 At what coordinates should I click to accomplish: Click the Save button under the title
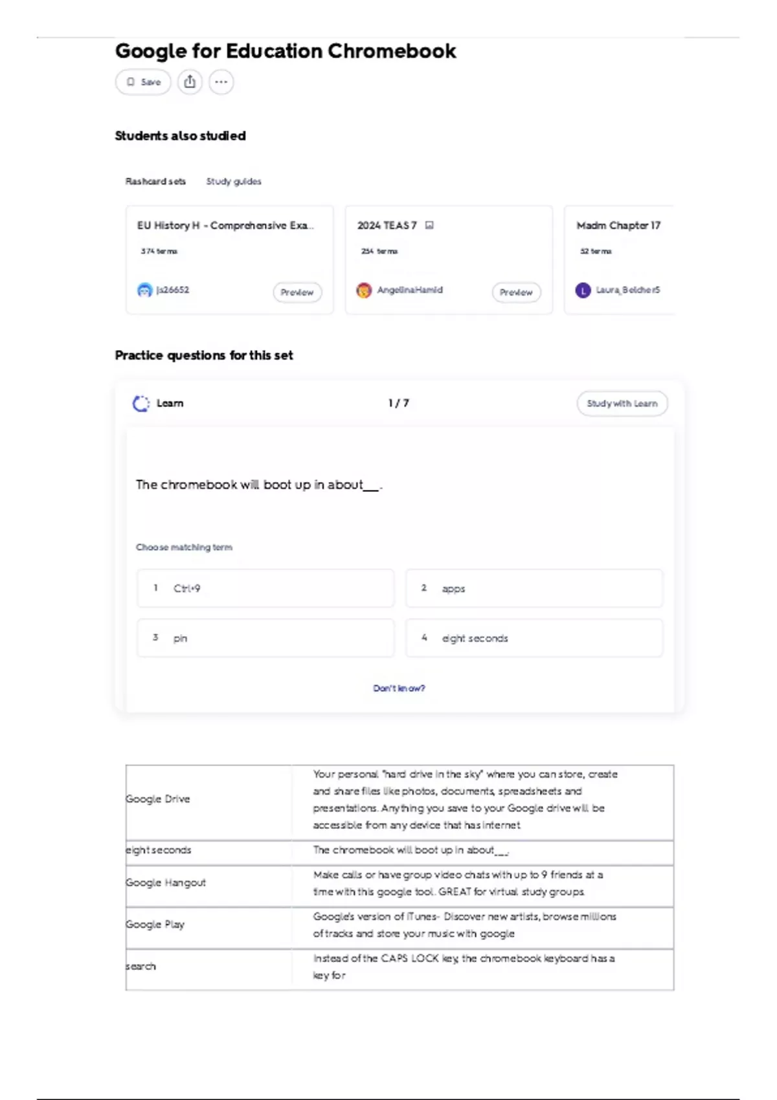pos(143,82)
